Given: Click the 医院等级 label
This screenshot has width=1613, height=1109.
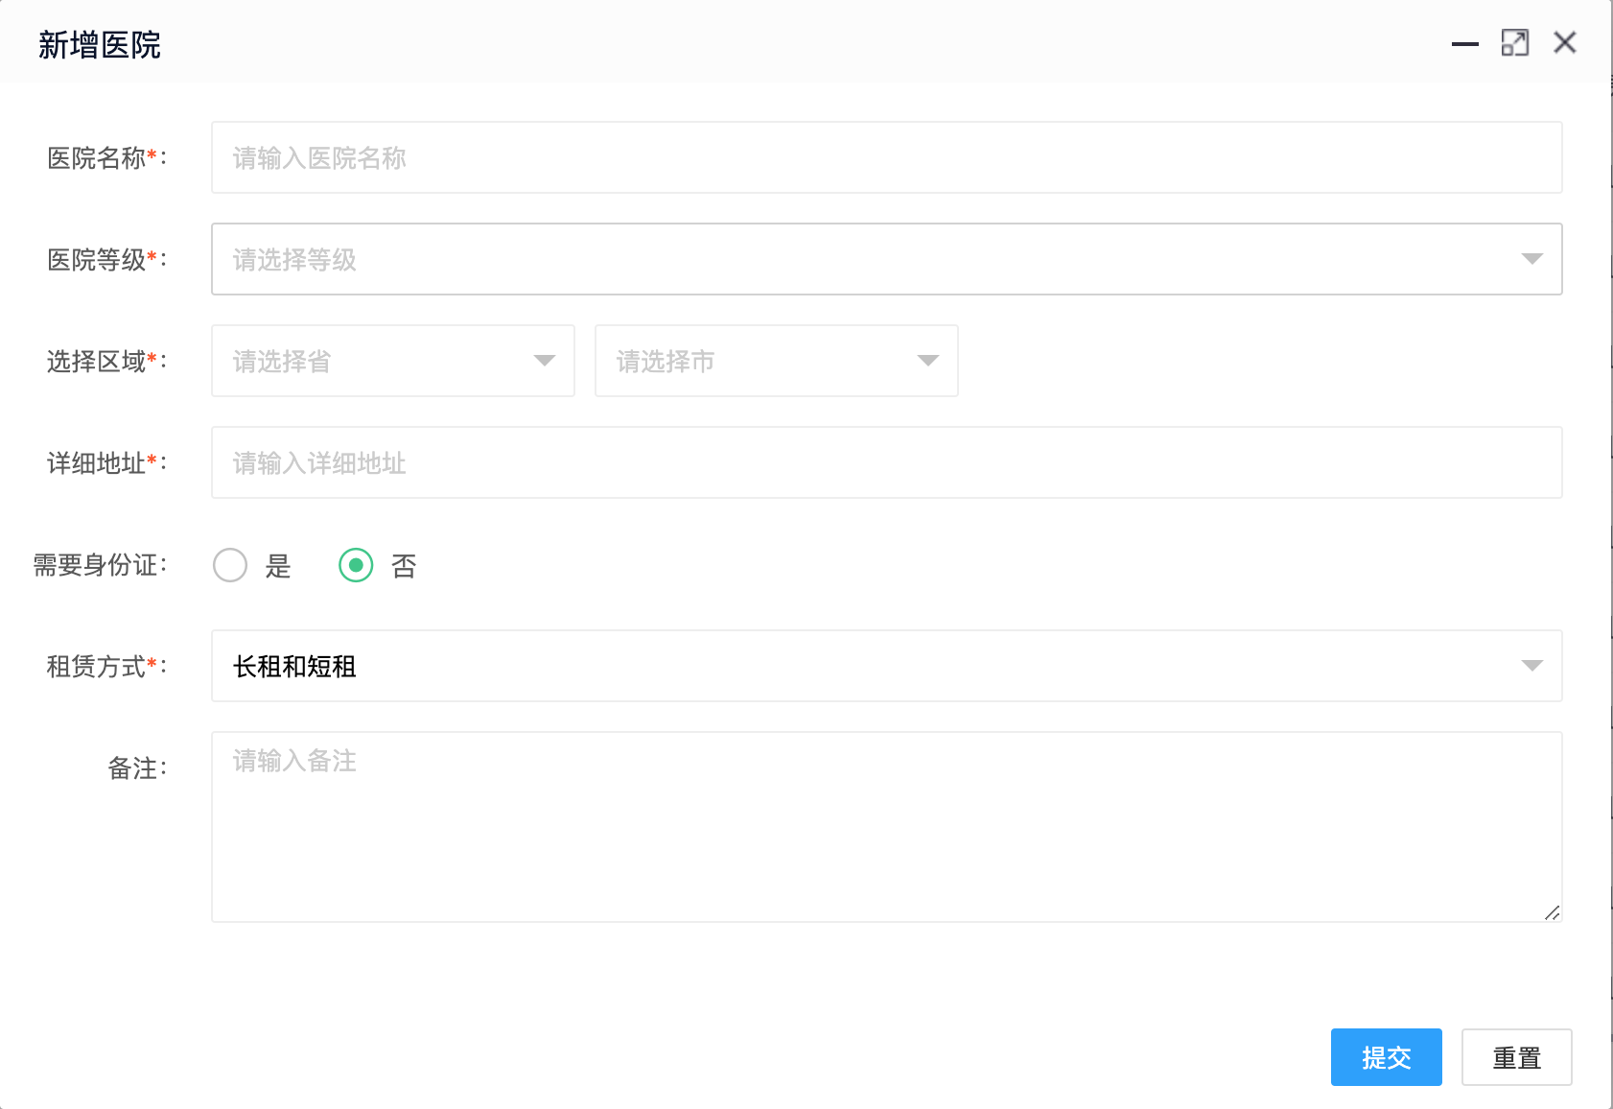Looking at the screenshot, I should [106, 260].
